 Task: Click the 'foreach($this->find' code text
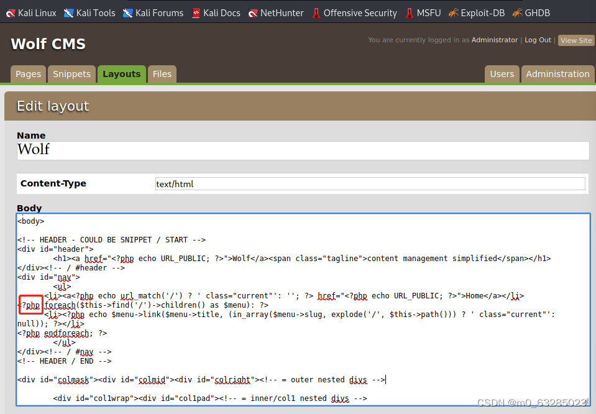(87, 305)
